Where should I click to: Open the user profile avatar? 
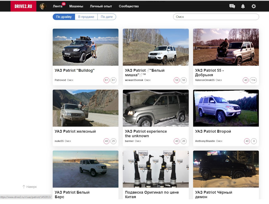[x=43, y=6]
